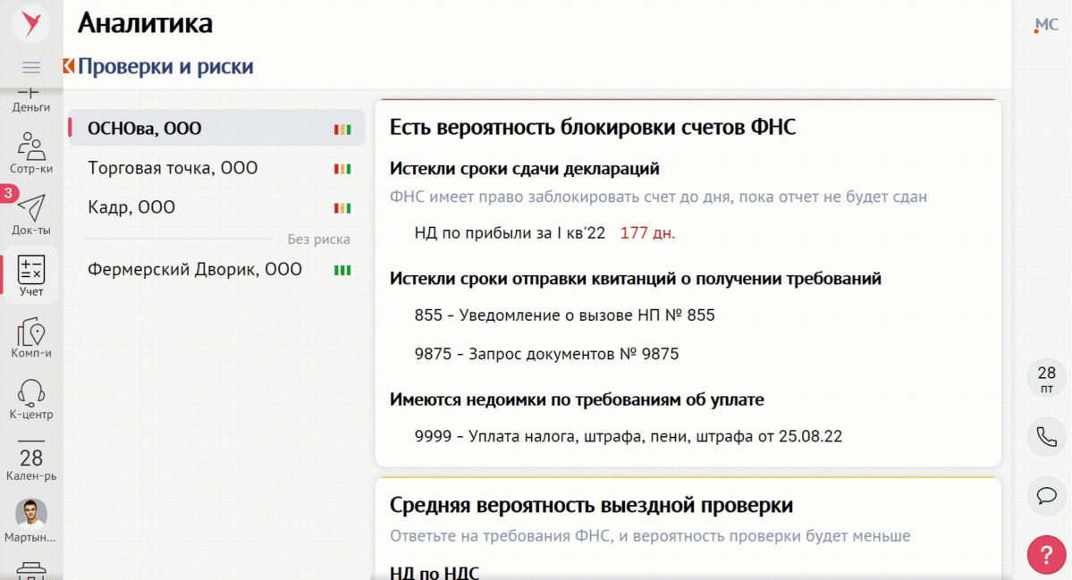The height and width of the screenshot is (580, 1072).
Task: Click the red help question button
Action: click(1046, 554)
